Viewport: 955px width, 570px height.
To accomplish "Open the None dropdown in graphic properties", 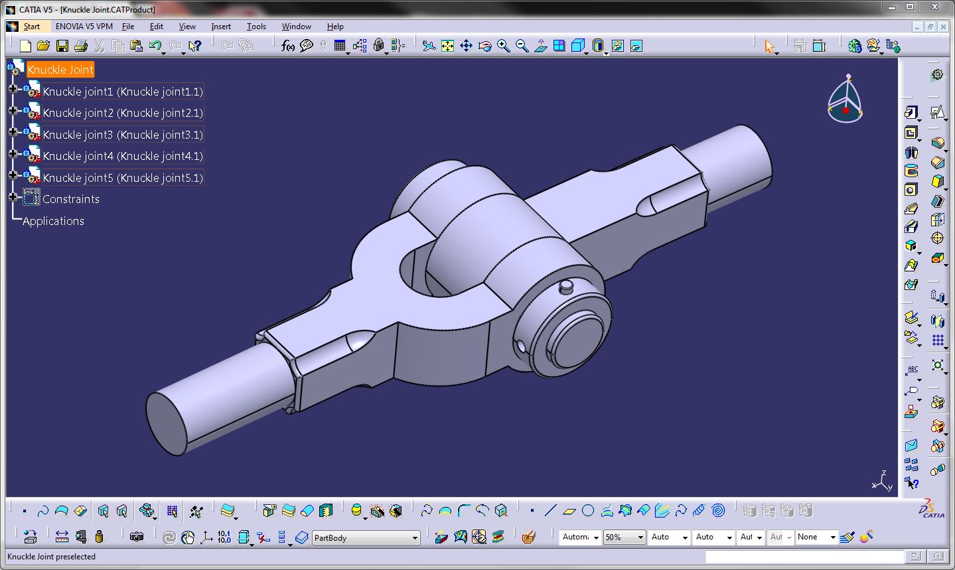I will [818, 537].
